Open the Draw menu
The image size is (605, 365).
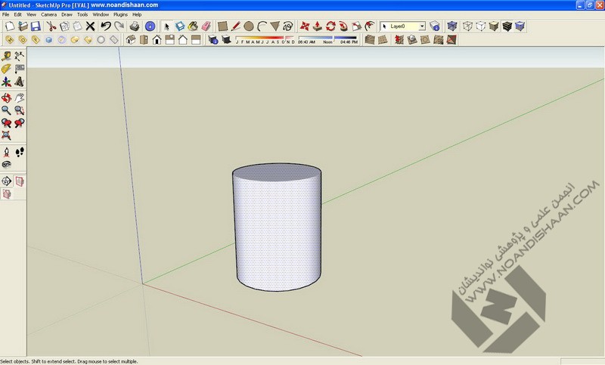pyautogui.click(x=67, y=14)
